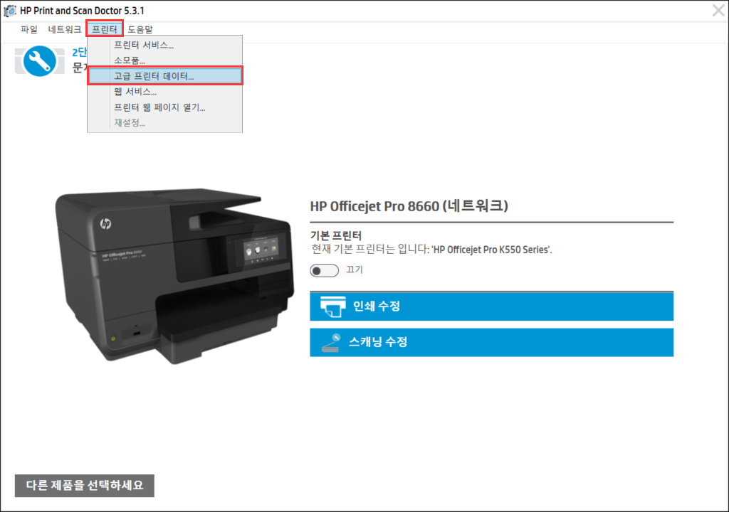Click the HP Print and Scan Doctor title icon
This screenshot has height=512, width=729.
point(9,10)
